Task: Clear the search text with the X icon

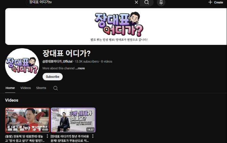Action: (137, 2)
